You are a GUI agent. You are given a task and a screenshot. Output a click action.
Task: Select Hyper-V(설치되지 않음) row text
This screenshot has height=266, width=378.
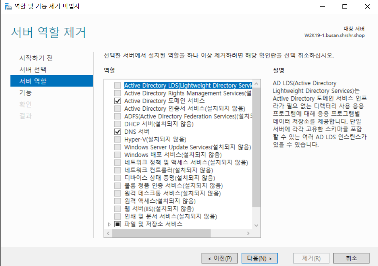click(x=155, y=140)
